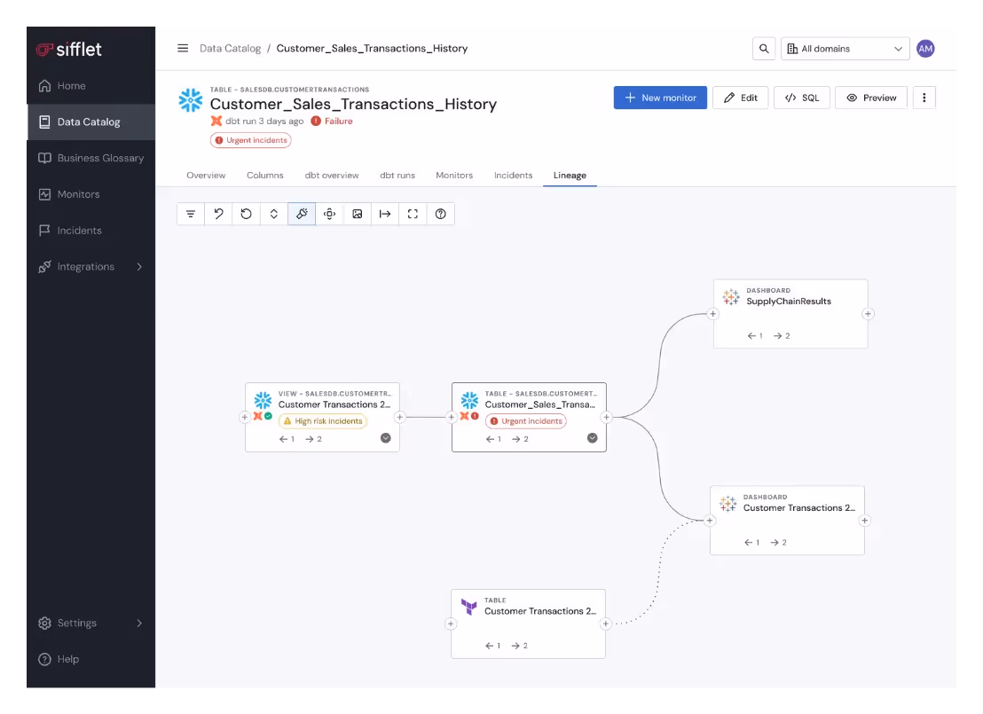
Task: Expand downstream plus of Customer Transactions dashboard
Action: pyautogui.click(x=865, y=521)
